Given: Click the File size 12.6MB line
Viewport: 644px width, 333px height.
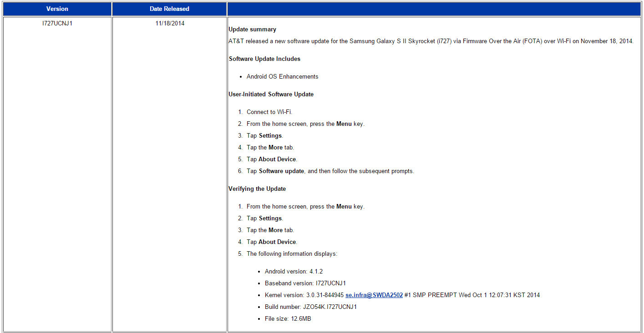Looking at the screenshot, I should coord(288,318).
